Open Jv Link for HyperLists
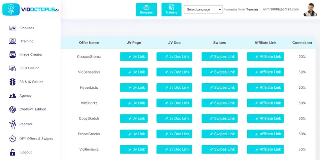The width and height of the screenshot is (320, 160). point(134,88)
